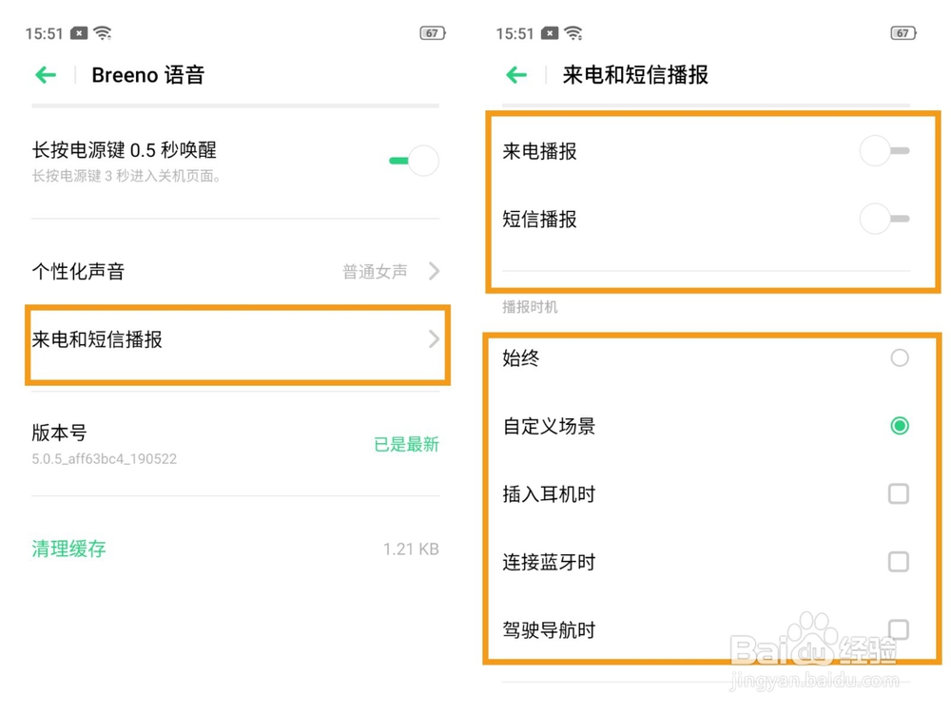Screen dimensions: 951x713
Task: Tap the Wi-Fi icon in the left status bar
Action: coord(103,33)
